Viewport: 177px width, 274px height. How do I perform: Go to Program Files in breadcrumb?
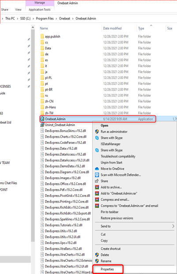(x=44, y=19)
